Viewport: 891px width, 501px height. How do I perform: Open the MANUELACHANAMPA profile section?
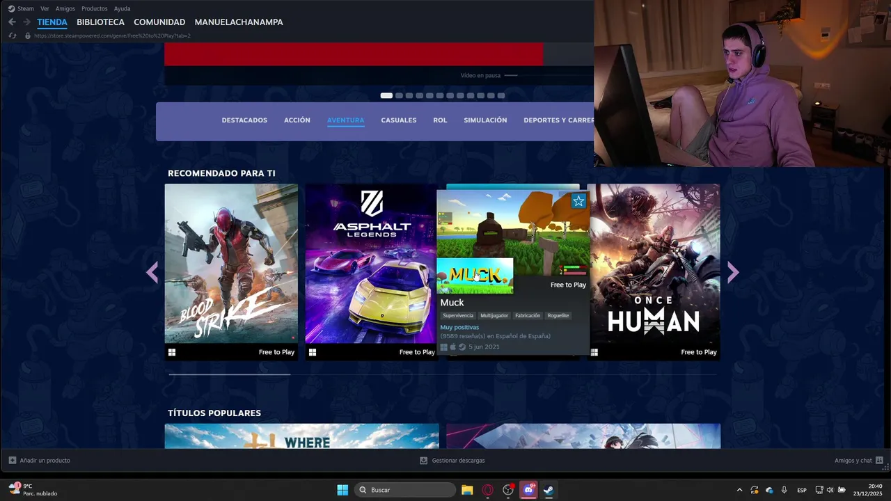click(239, 22)
